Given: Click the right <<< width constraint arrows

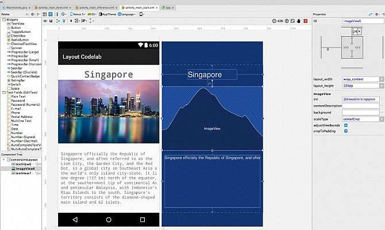Looking at the screenshot, I should click(358, 47).
